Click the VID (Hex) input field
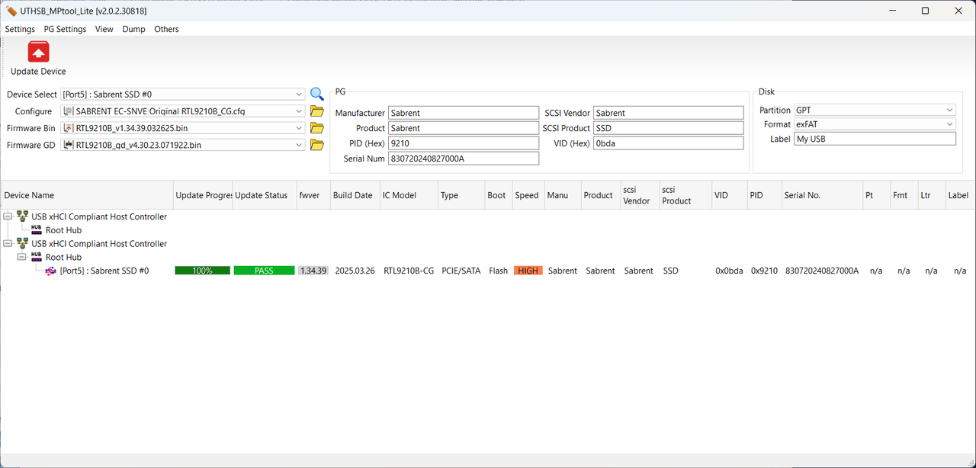This screenshot has height=468, width=976. tap(669, 143)
